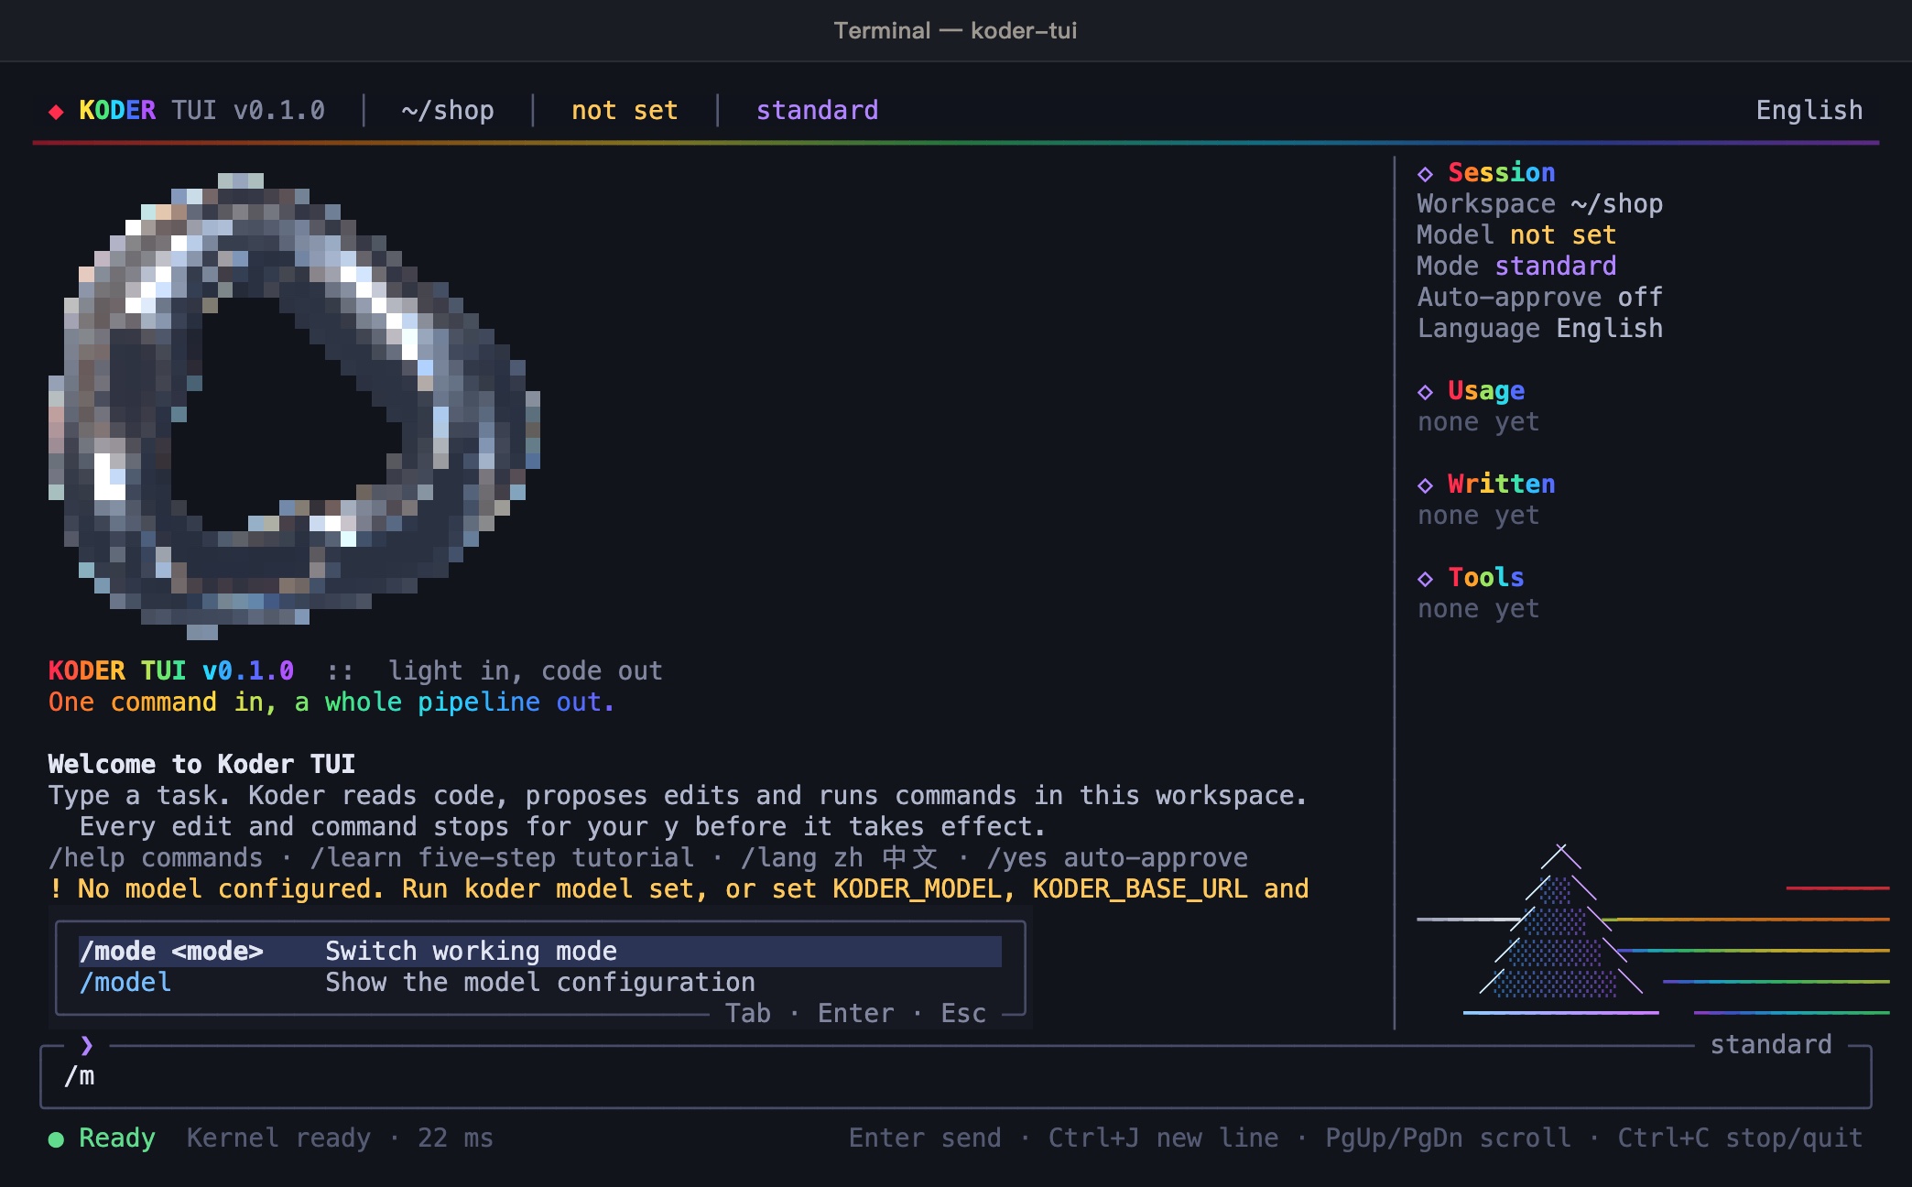Select the /mode <mode> suggestion

point(540,951)
